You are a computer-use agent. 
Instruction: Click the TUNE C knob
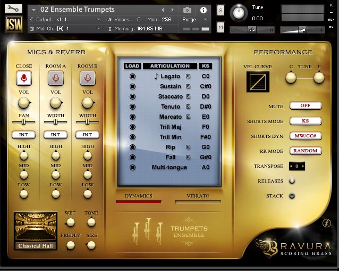tap(291, 78)
